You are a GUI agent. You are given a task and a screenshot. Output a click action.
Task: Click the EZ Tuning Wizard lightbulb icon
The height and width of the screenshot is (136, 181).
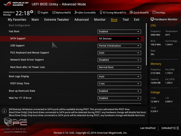point(101,12)
